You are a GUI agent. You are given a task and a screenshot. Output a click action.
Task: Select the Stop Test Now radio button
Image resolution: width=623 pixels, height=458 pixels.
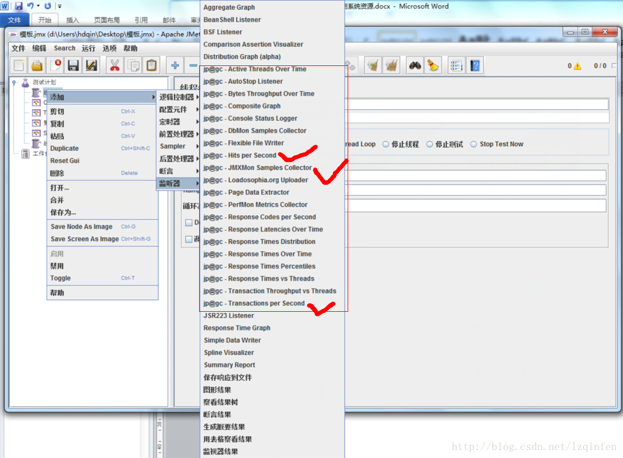473,144
